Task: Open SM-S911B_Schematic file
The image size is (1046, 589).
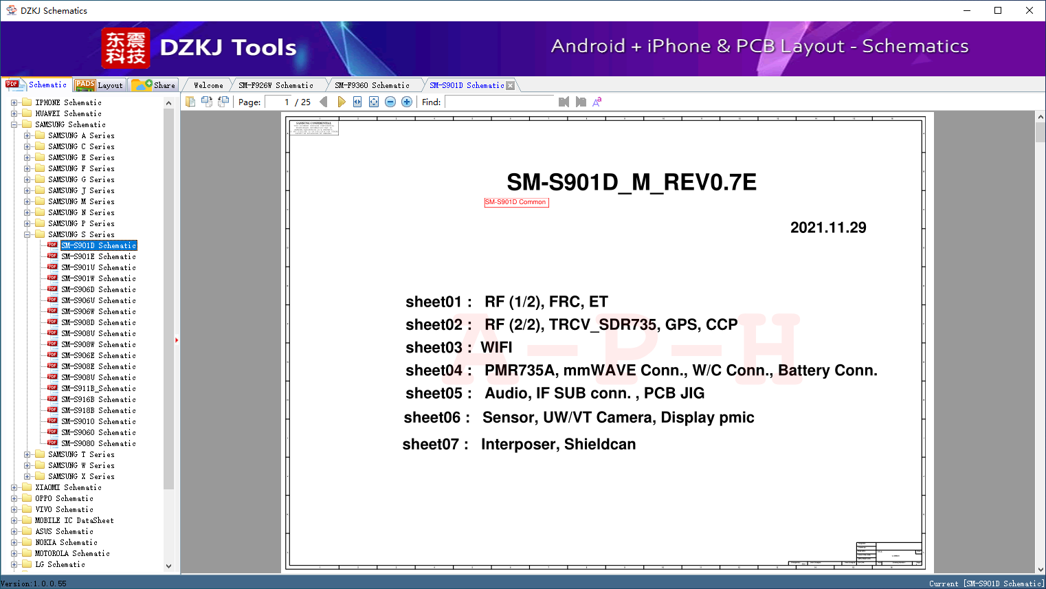Action: (x=98, y=388)
